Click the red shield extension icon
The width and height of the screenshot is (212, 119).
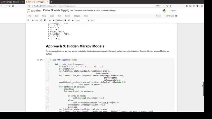click(x=197, y=6)
